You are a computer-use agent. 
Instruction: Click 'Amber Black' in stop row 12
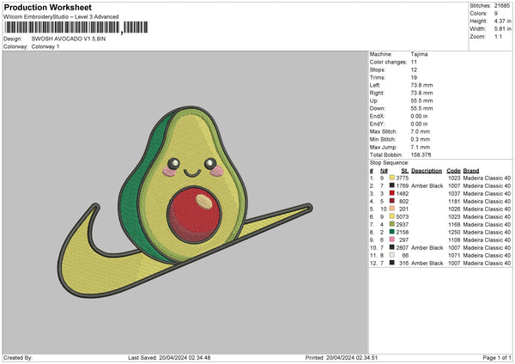[x=427, y=264]
